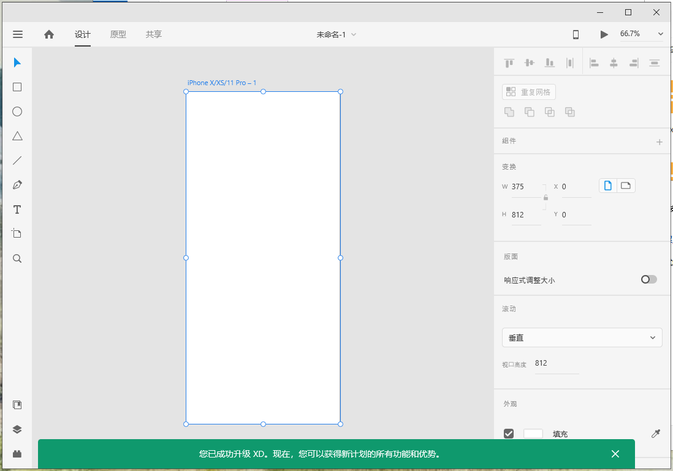Screen dimensions: 673x471
Task: Pick the Rectangle tool
Action: pyautogui.click(x=17, y=87)
